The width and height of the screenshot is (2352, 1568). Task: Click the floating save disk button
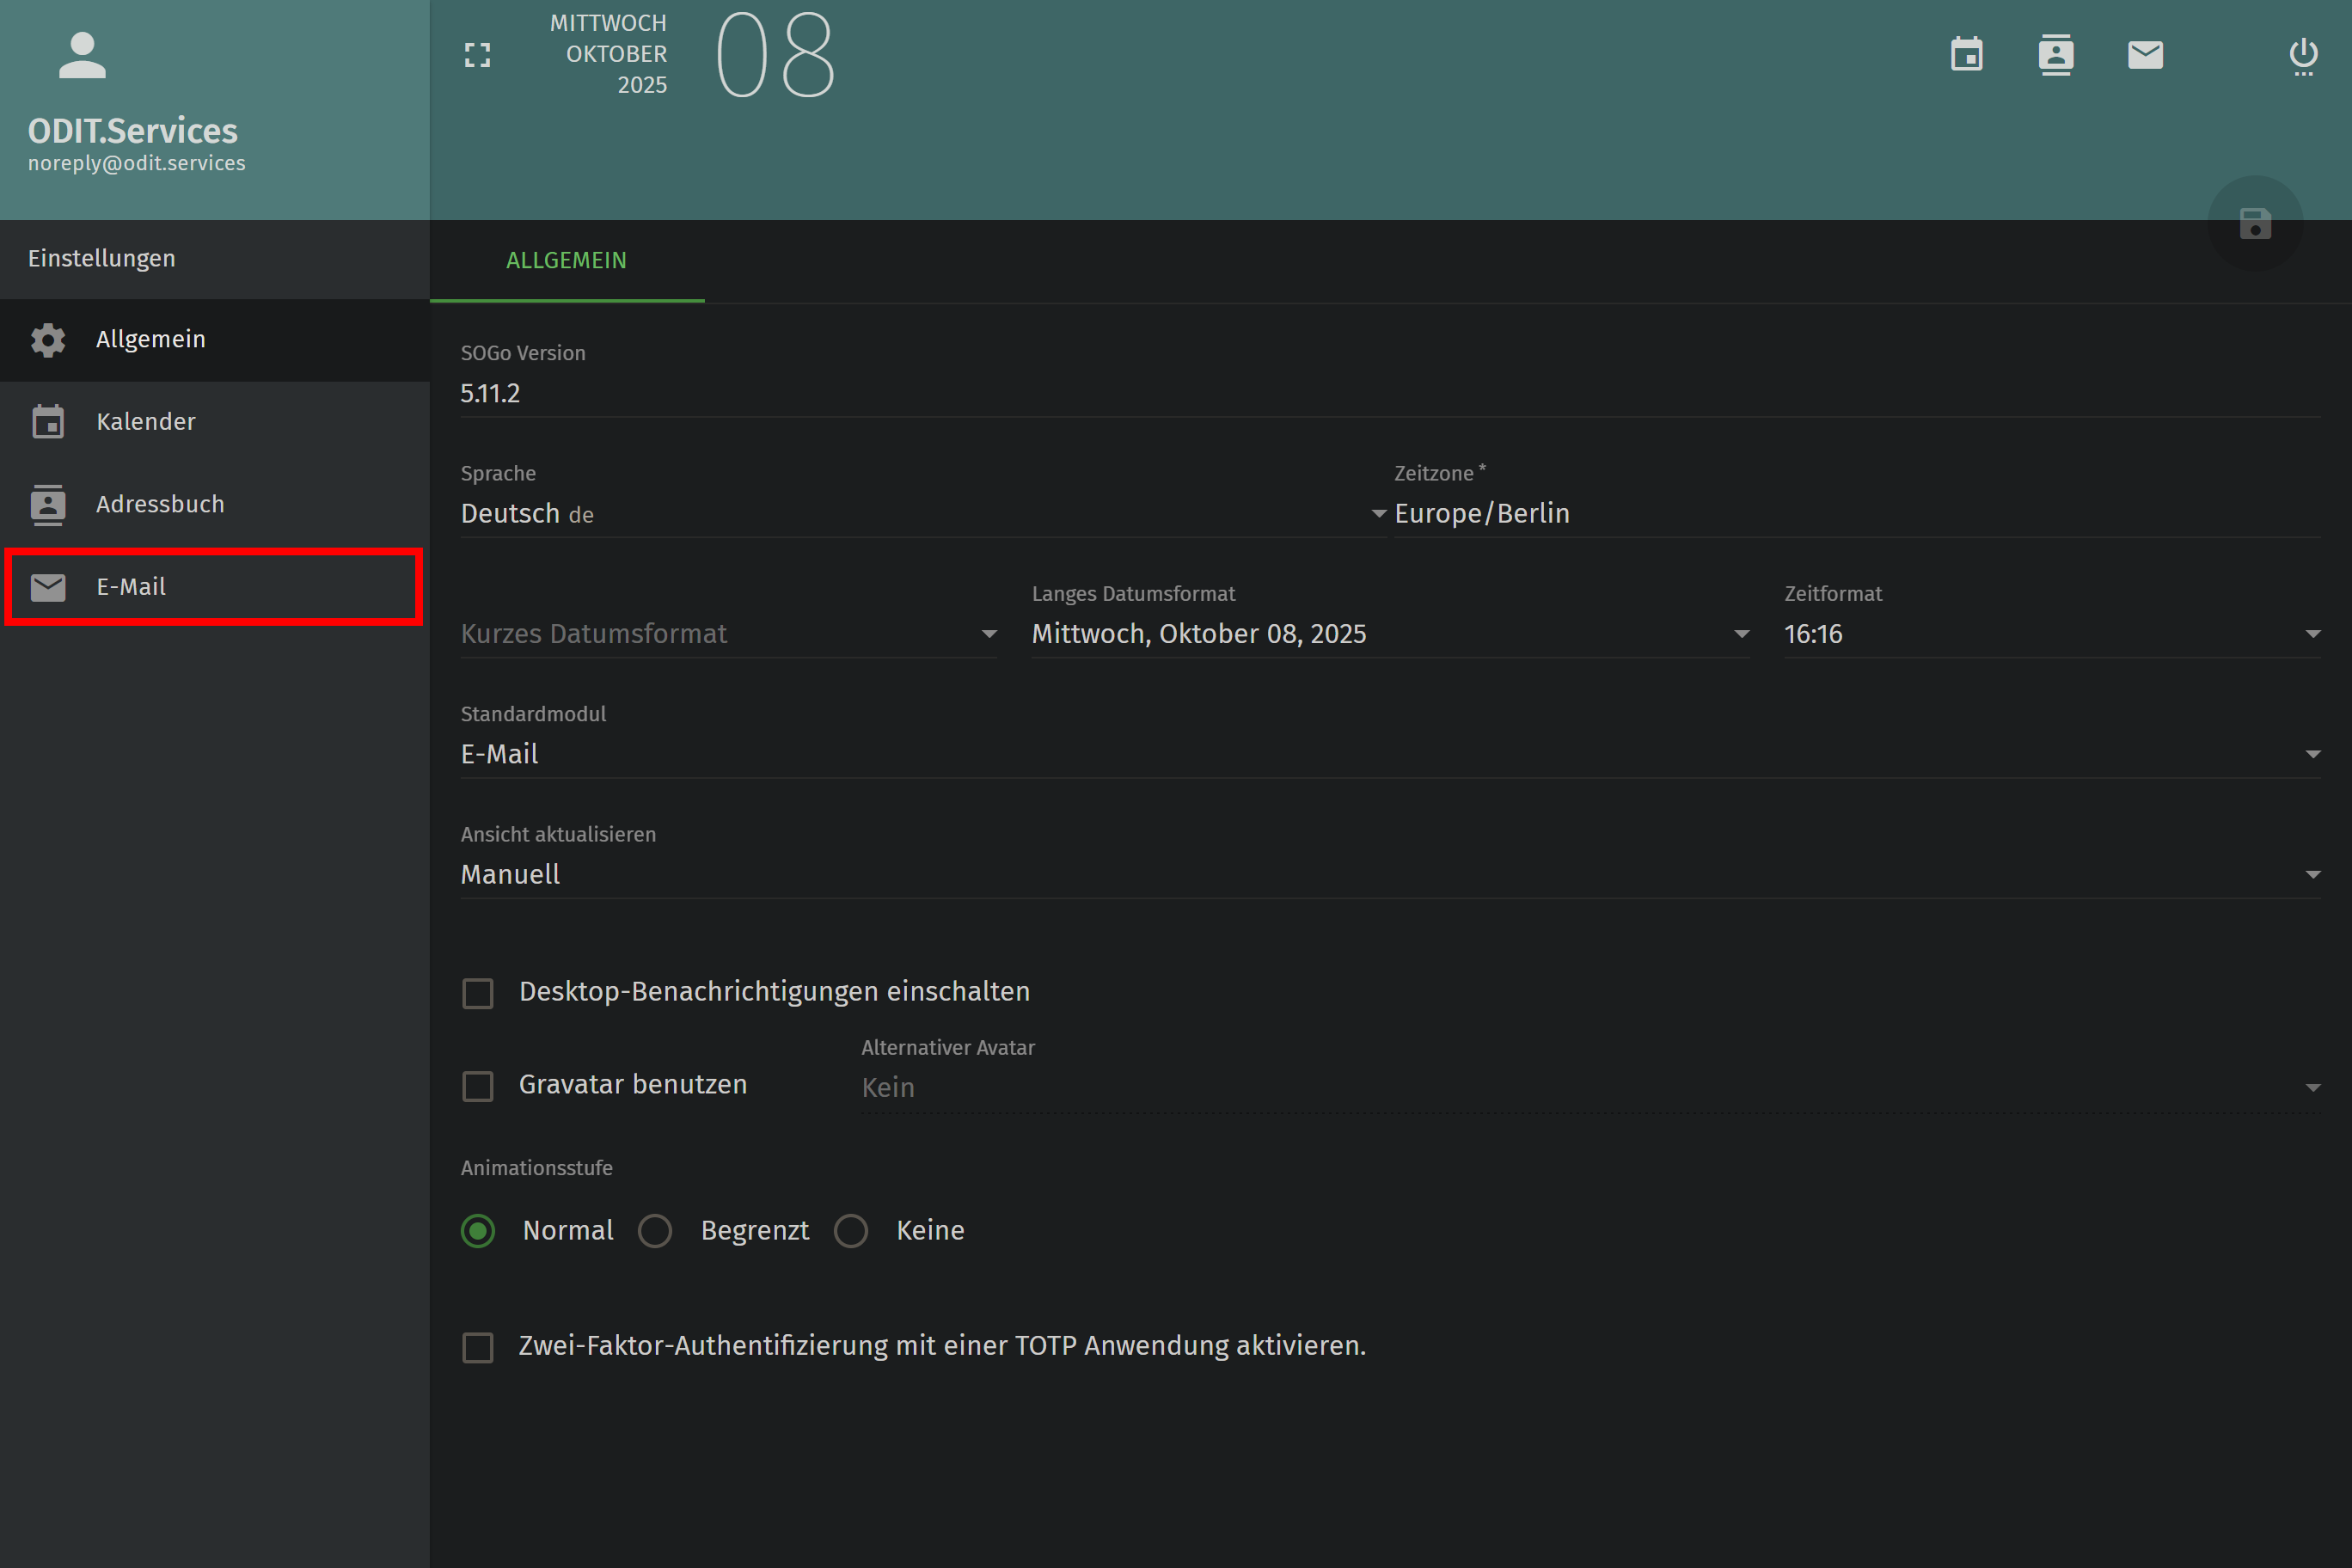click(2255, 223)
